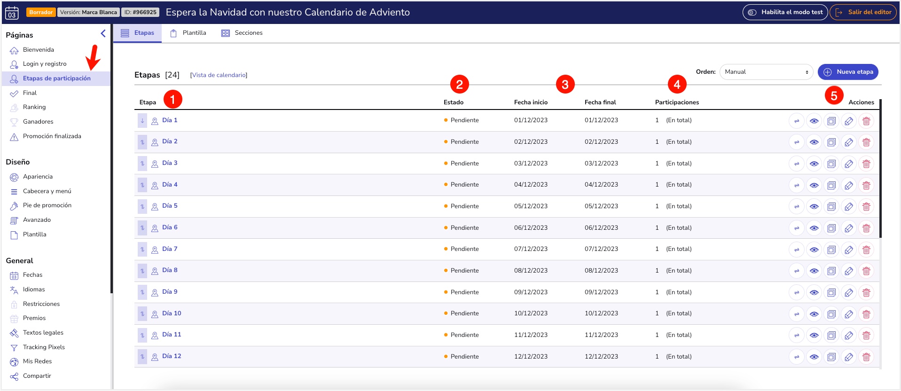Collapse the Páginas sidebar with chevron
Viewport: 901px width, 391px height.
103,33
